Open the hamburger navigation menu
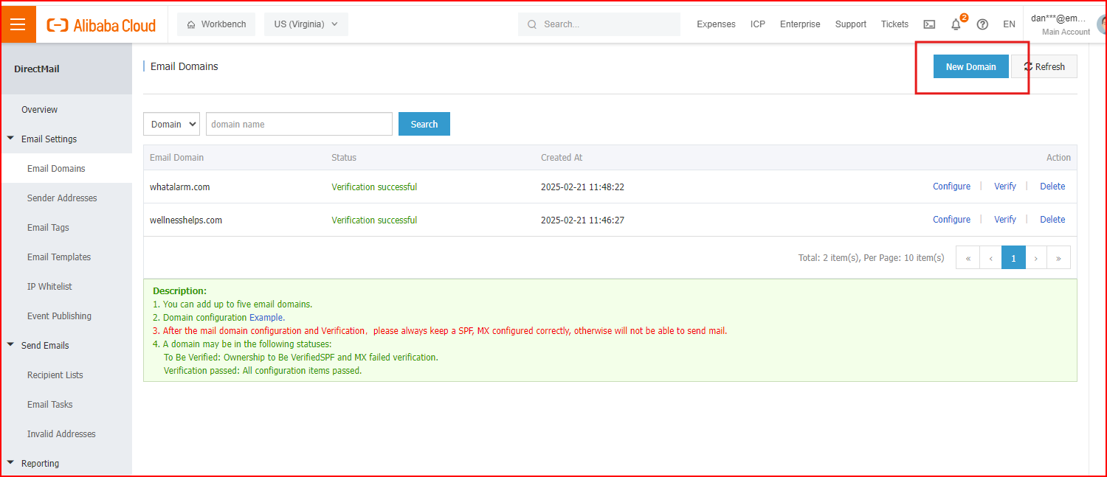Screen dimensions: 1107x477 [18, 24]
